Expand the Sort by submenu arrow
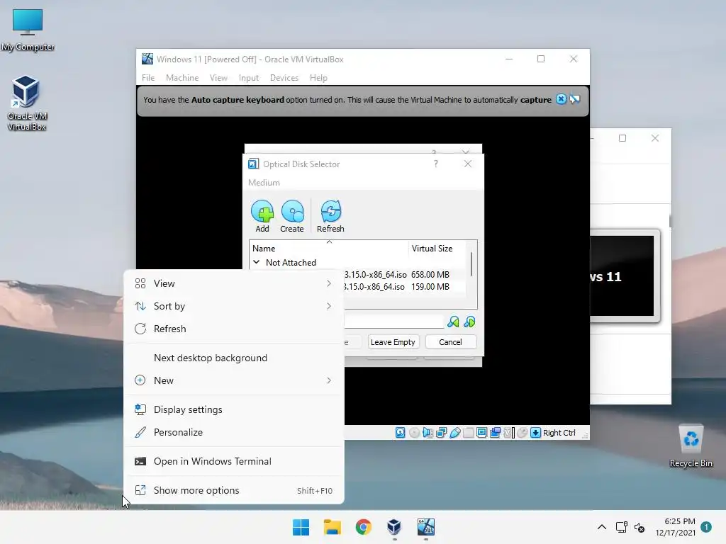The height and width of the screenshot is (544, 726). point(329,306)
